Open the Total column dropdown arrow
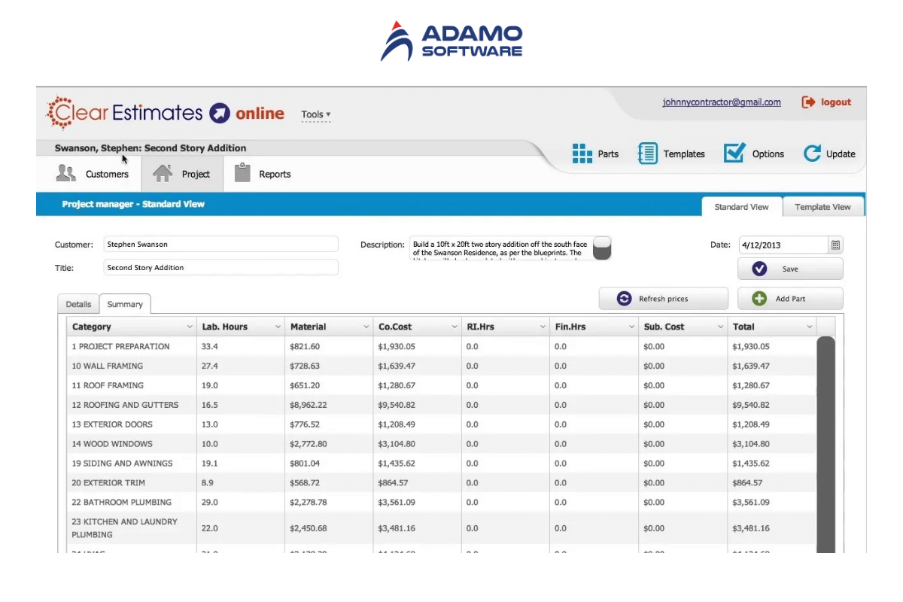The height and width of the screenshot is (602, 903). click(809, 327)
